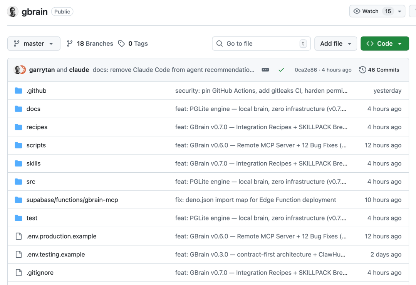Open the docs folder
The image size is (416, 285).
(x=34, y=109)
